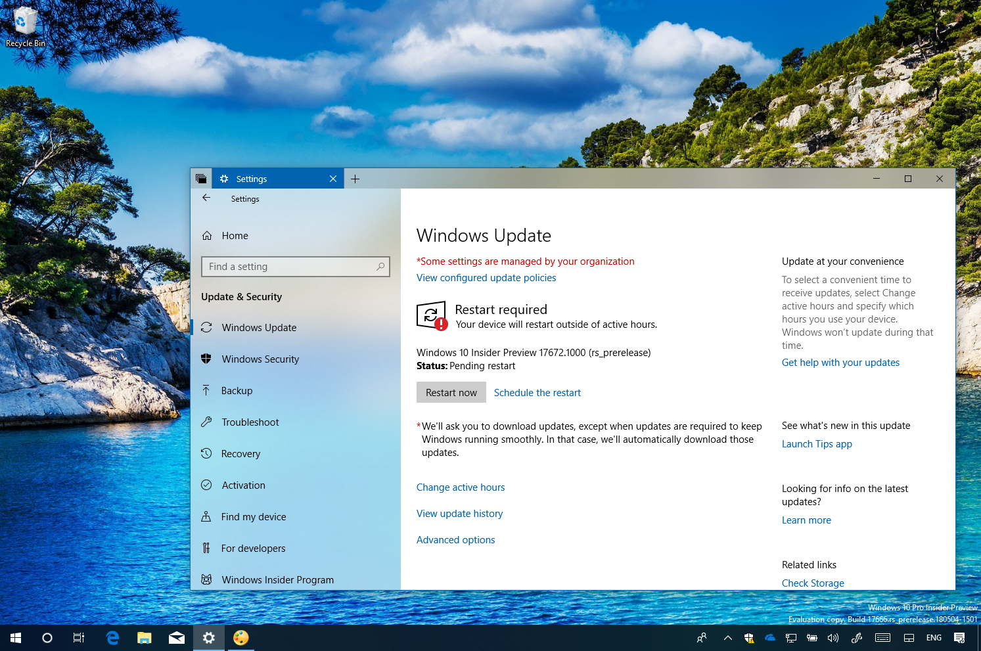Close the Settings tab

[x=333, y=179]
